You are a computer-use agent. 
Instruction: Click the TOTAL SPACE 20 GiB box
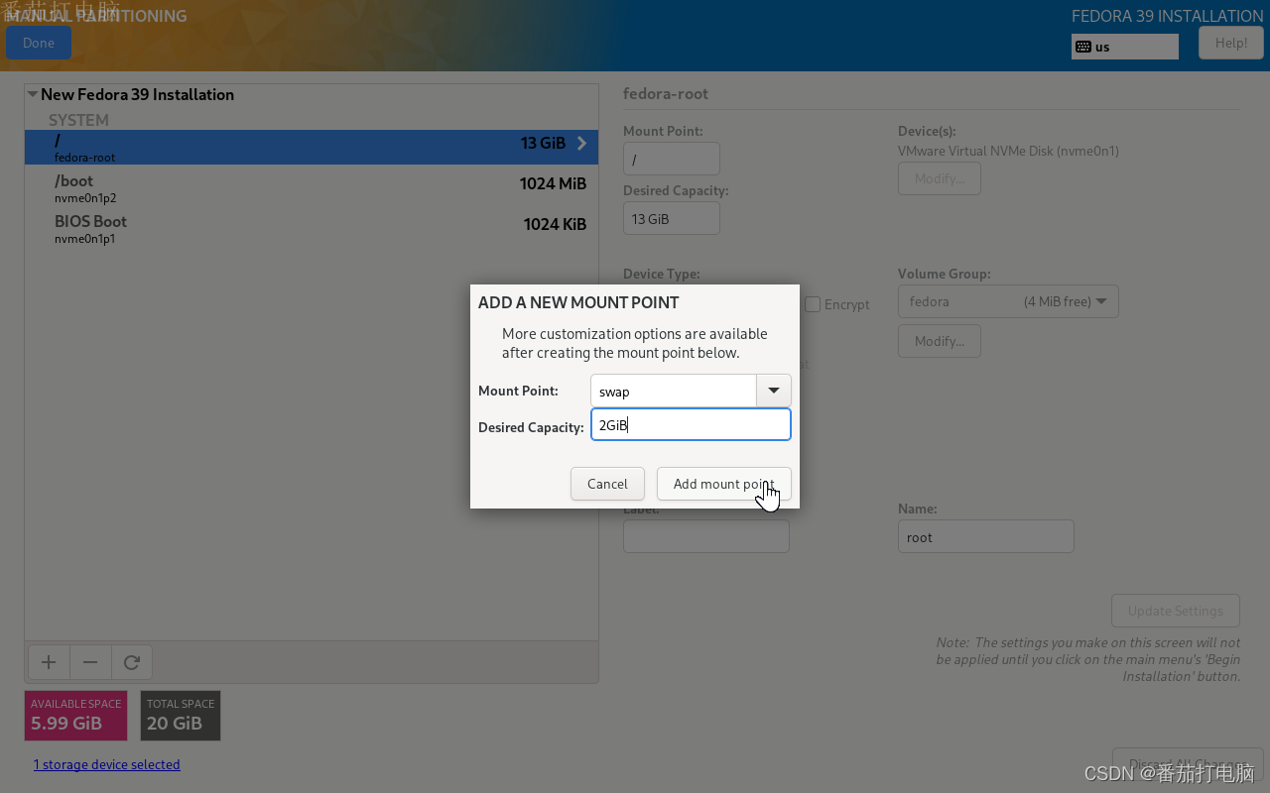pos(181,716)
